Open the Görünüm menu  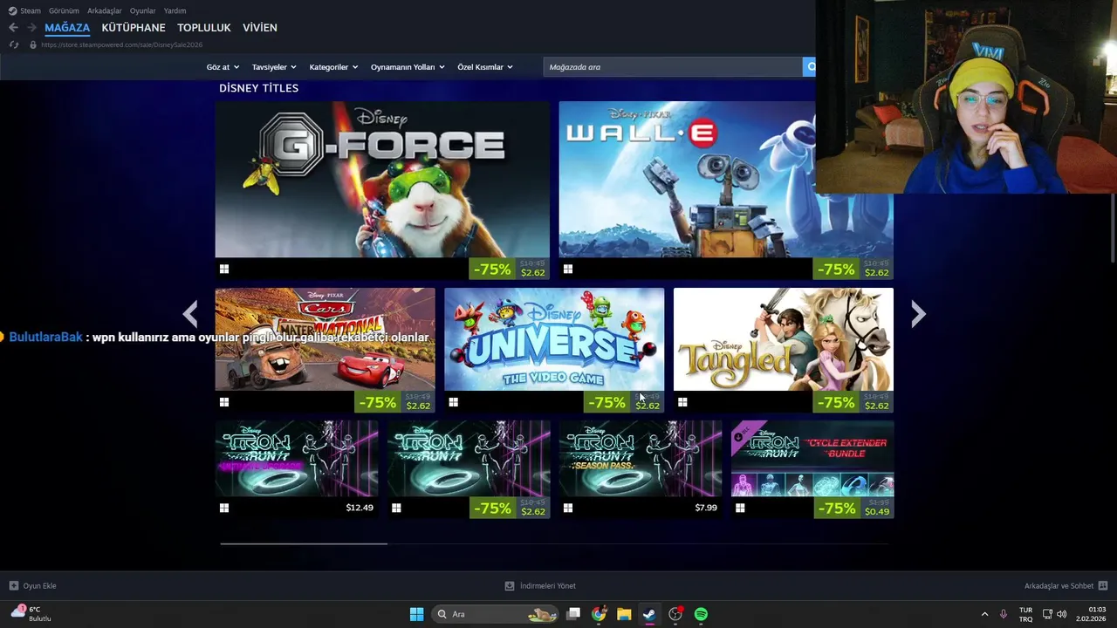pos(64,10)
